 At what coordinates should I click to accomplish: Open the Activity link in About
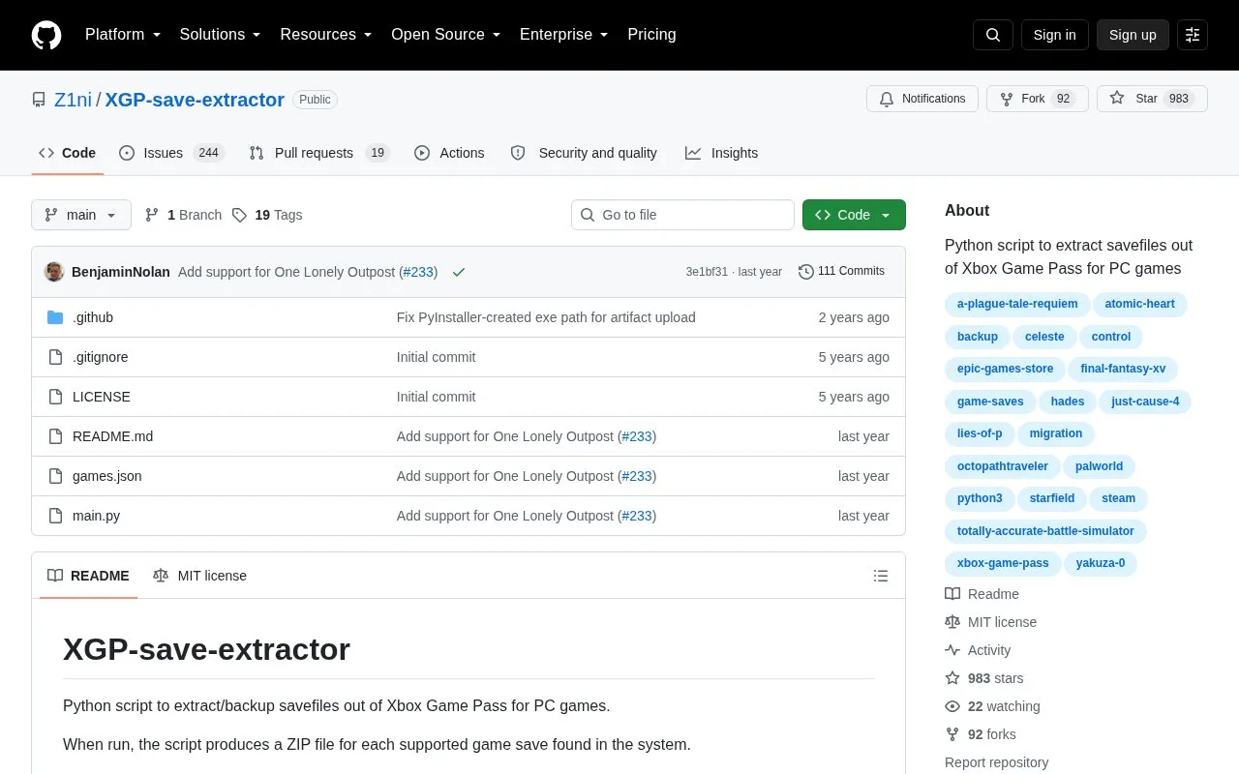pyautogui.click(x=978, y=650)
